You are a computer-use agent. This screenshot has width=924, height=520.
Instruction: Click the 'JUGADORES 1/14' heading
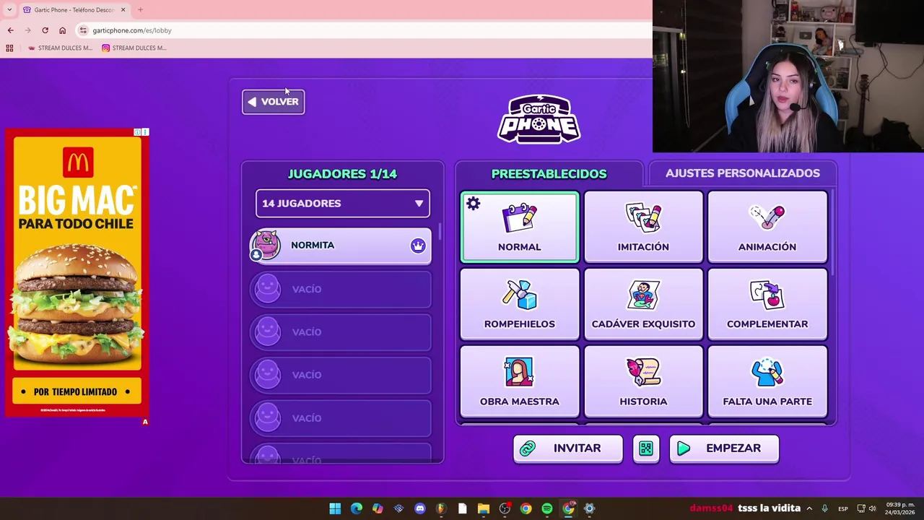[342, 174]
